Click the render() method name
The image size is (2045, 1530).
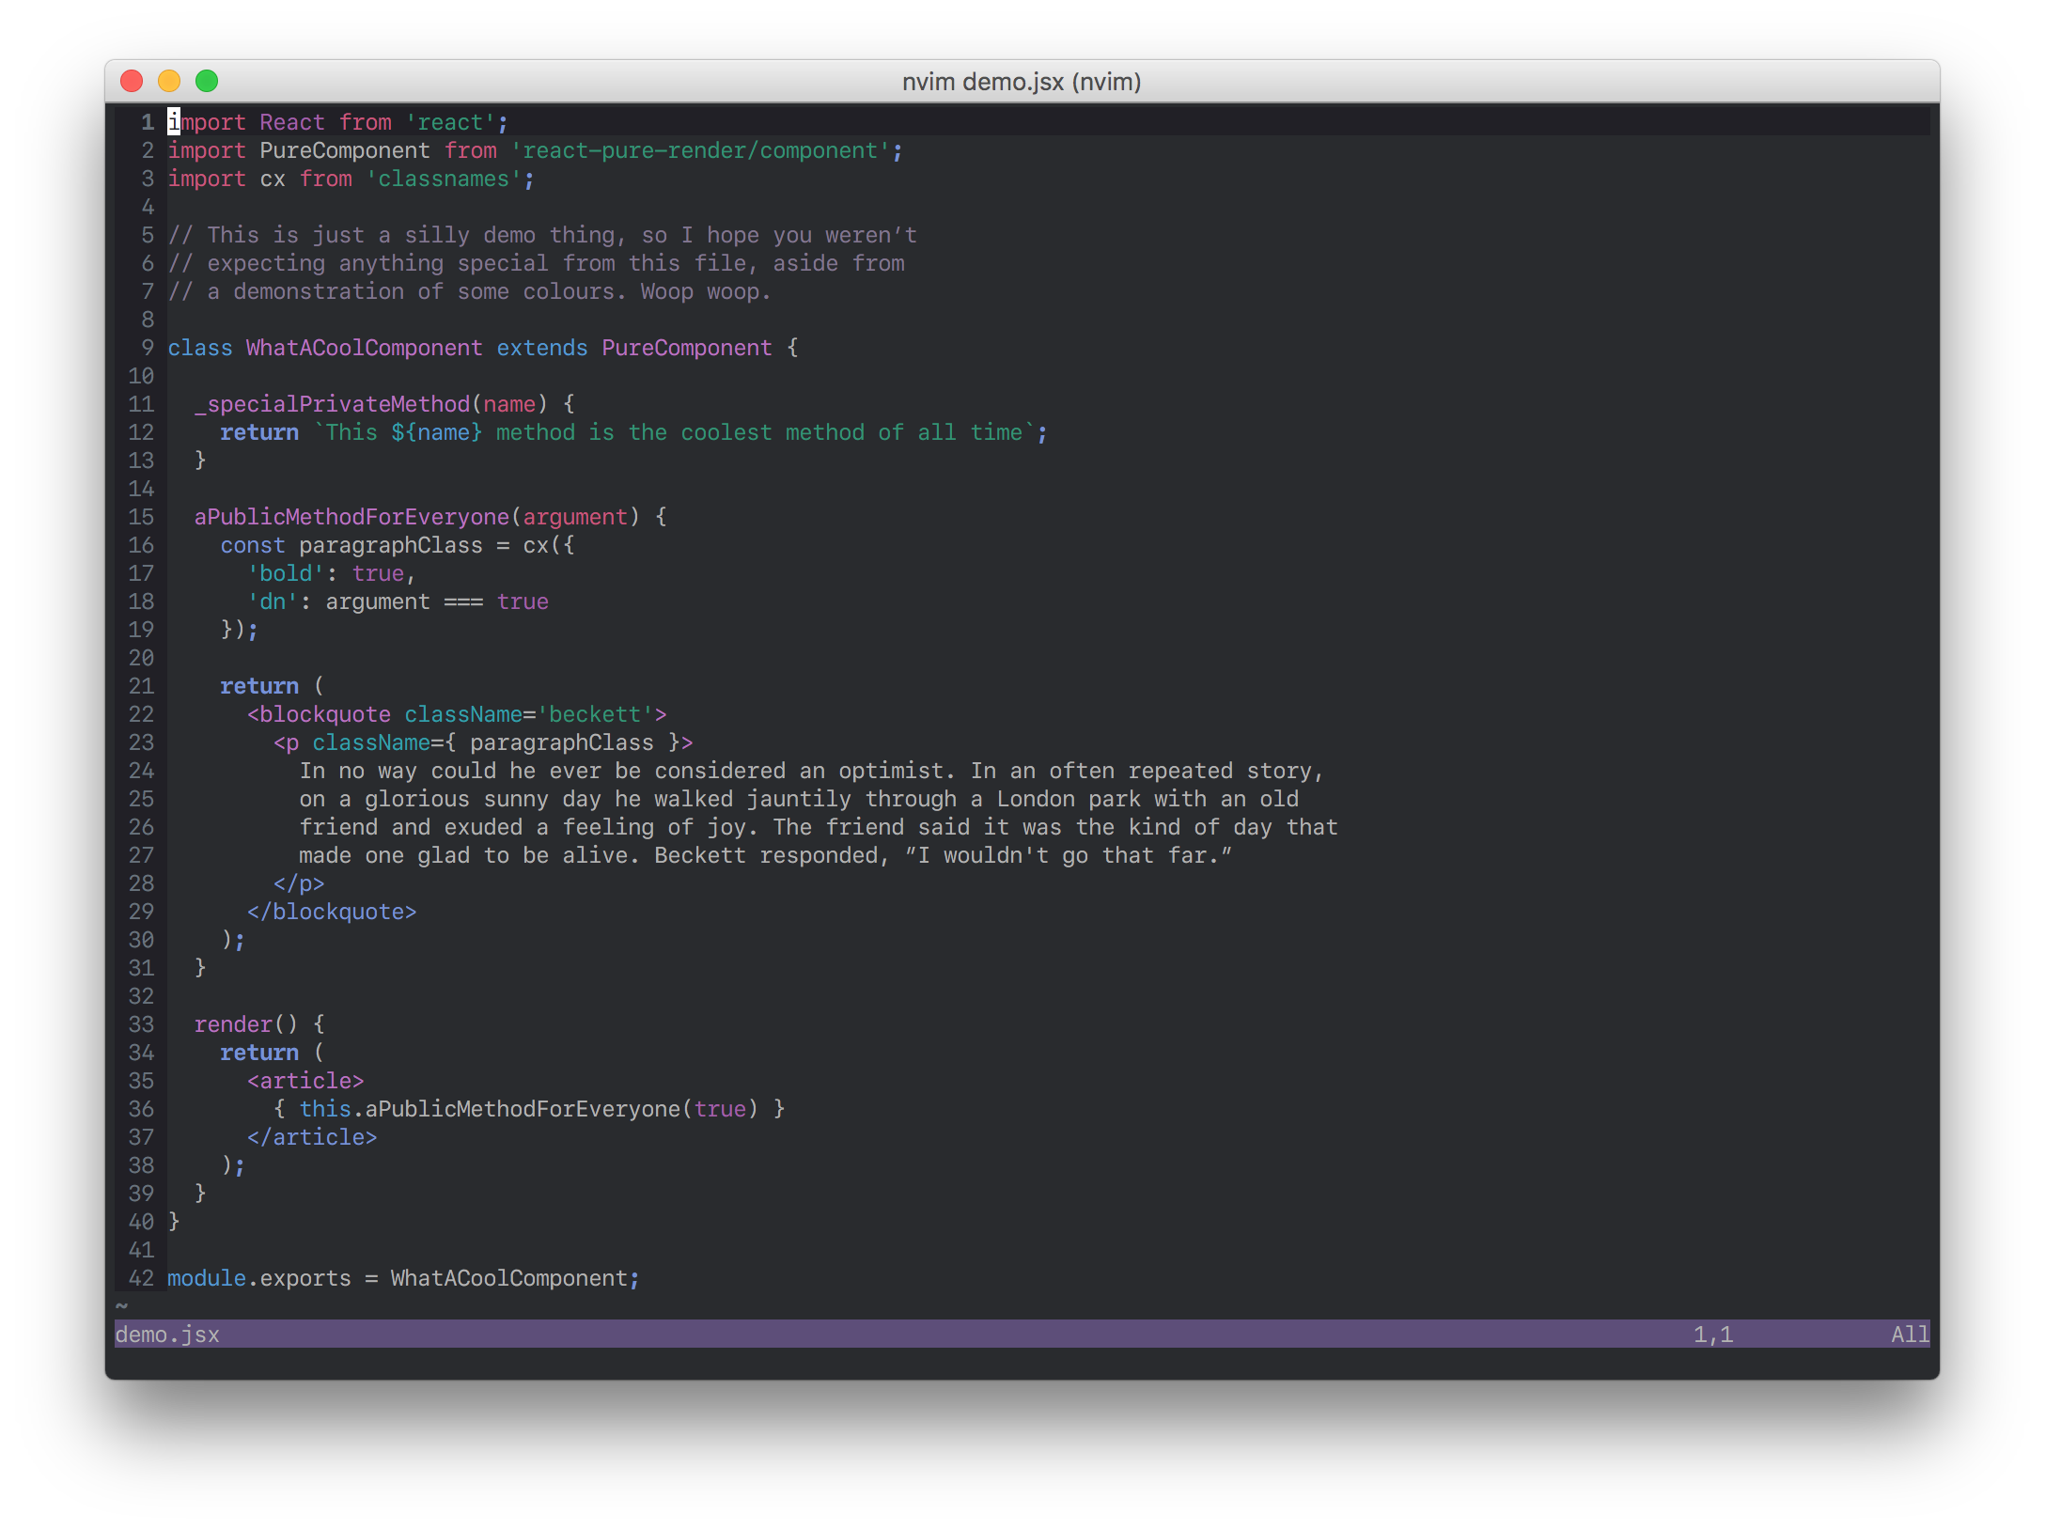click(233, 1024)
